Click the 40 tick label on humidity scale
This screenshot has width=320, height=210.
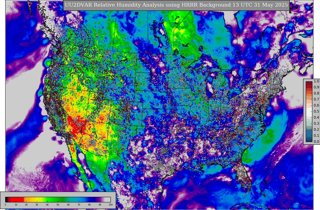[47, 205]
